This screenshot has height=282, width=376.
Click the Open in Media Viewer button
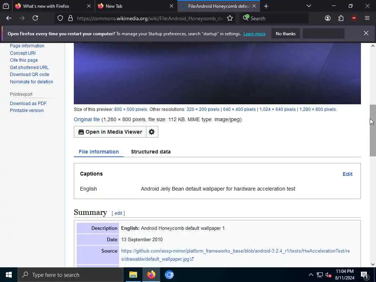110,132
